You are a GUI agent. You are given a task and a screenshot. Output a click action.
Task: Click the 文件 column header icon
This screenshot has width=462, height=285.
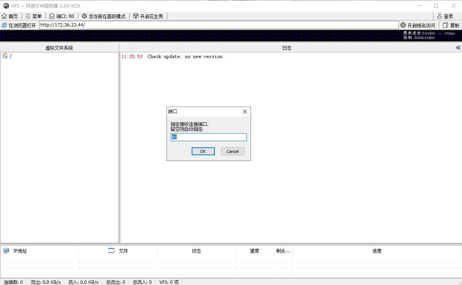point(111,251)
